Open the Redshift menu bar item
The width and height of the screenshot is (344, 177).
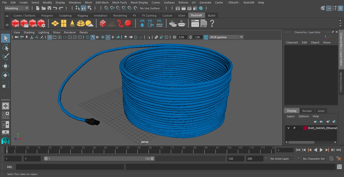pyautogui.click(x=249, y=3)
